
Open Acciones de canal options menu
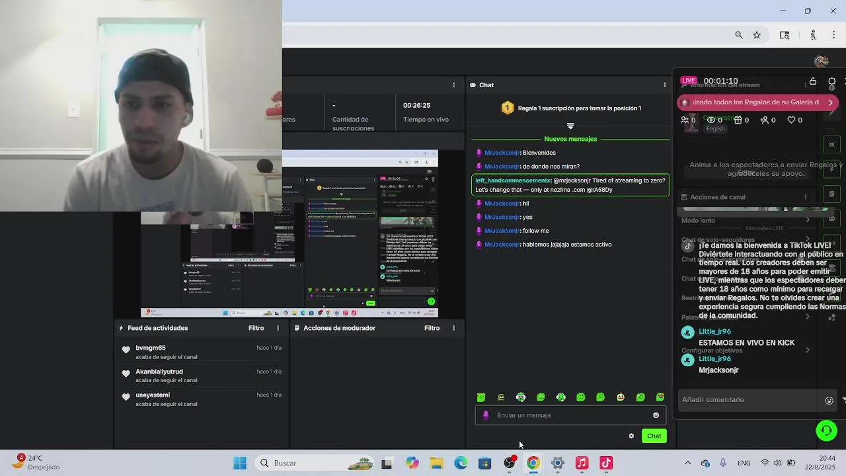[x=805, y=197]
